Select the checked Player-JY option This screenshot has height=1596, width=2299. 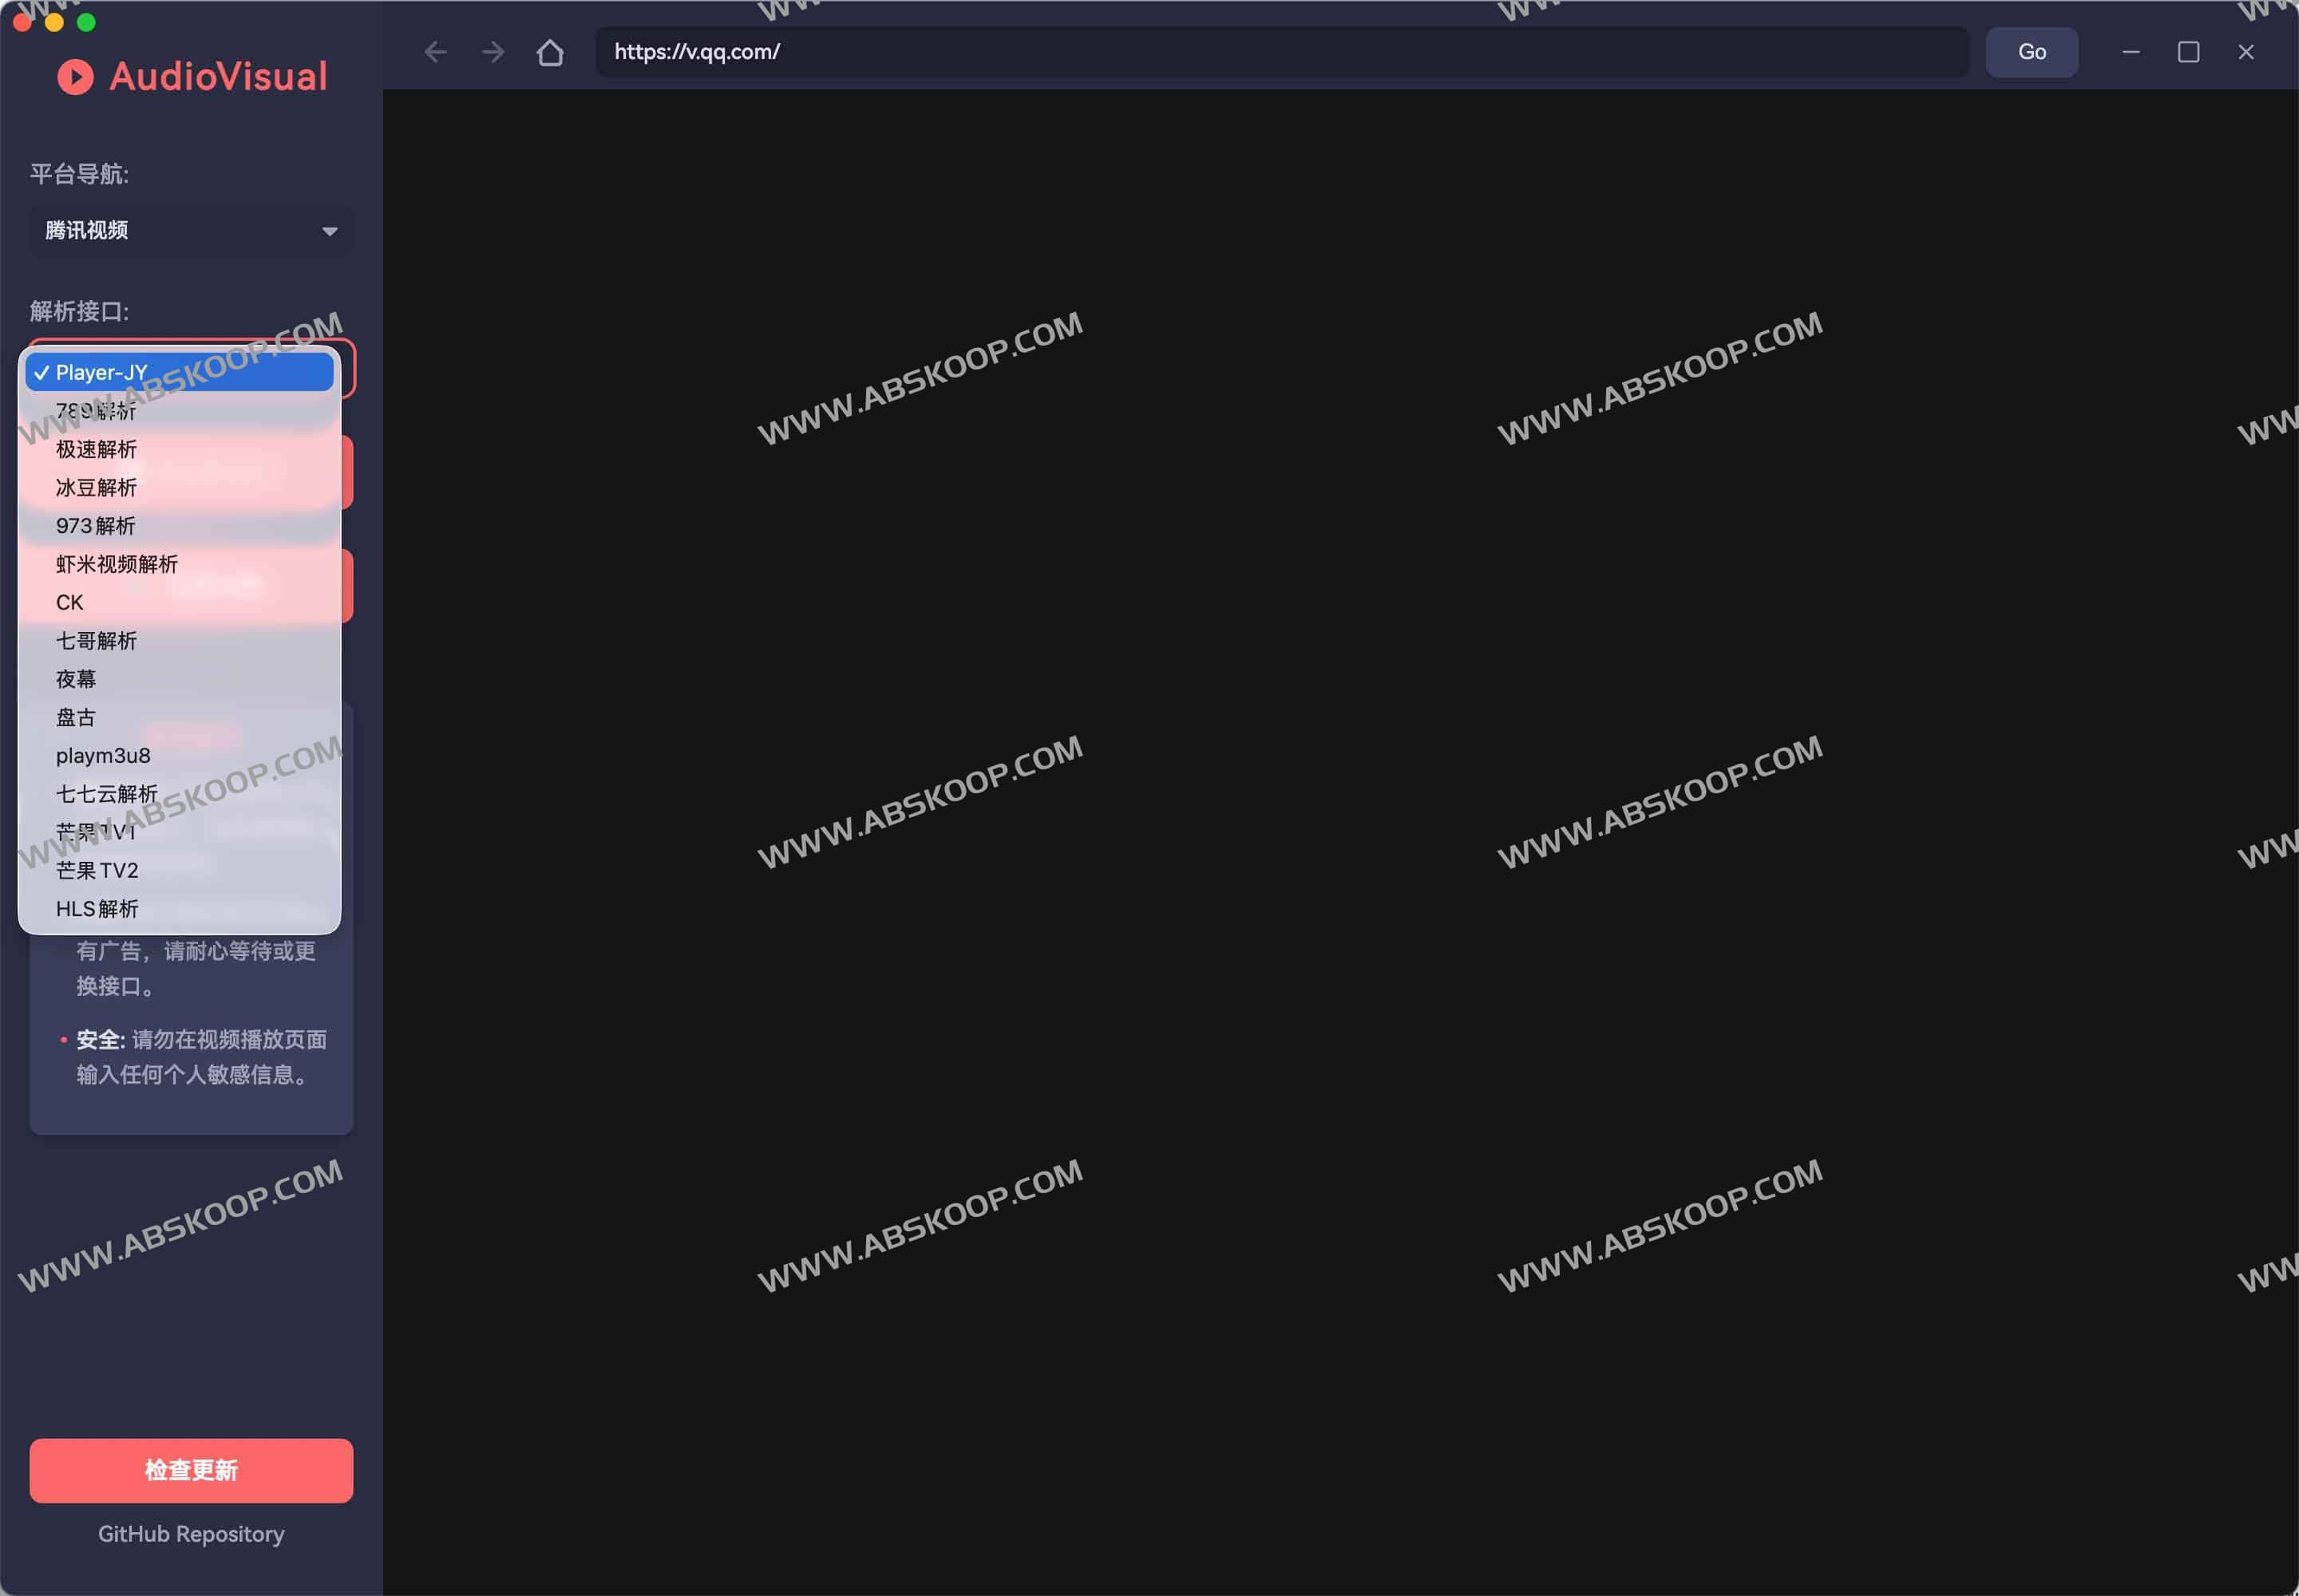coord(180,372)
